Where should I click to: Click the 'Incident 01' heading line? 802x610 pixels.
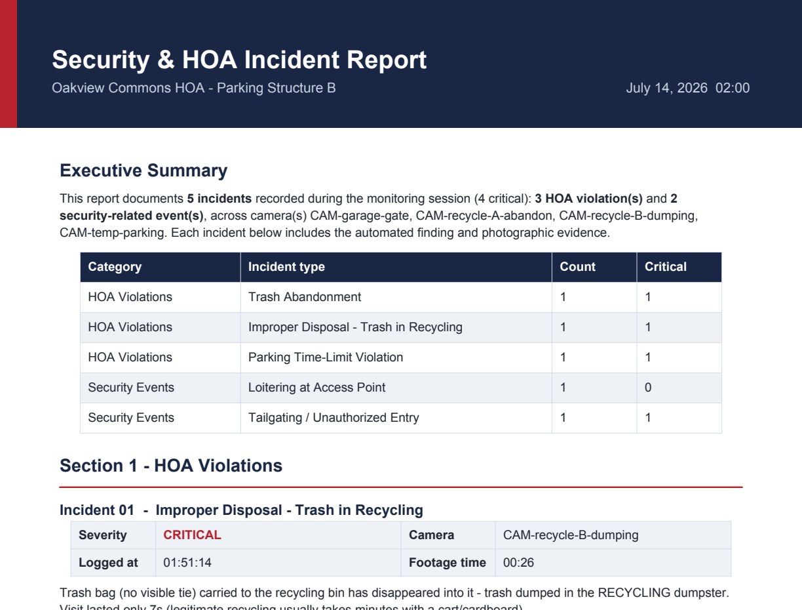(241, 510)
